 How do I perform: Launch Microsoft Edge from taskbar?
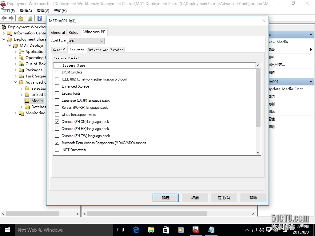click(136, 230)
